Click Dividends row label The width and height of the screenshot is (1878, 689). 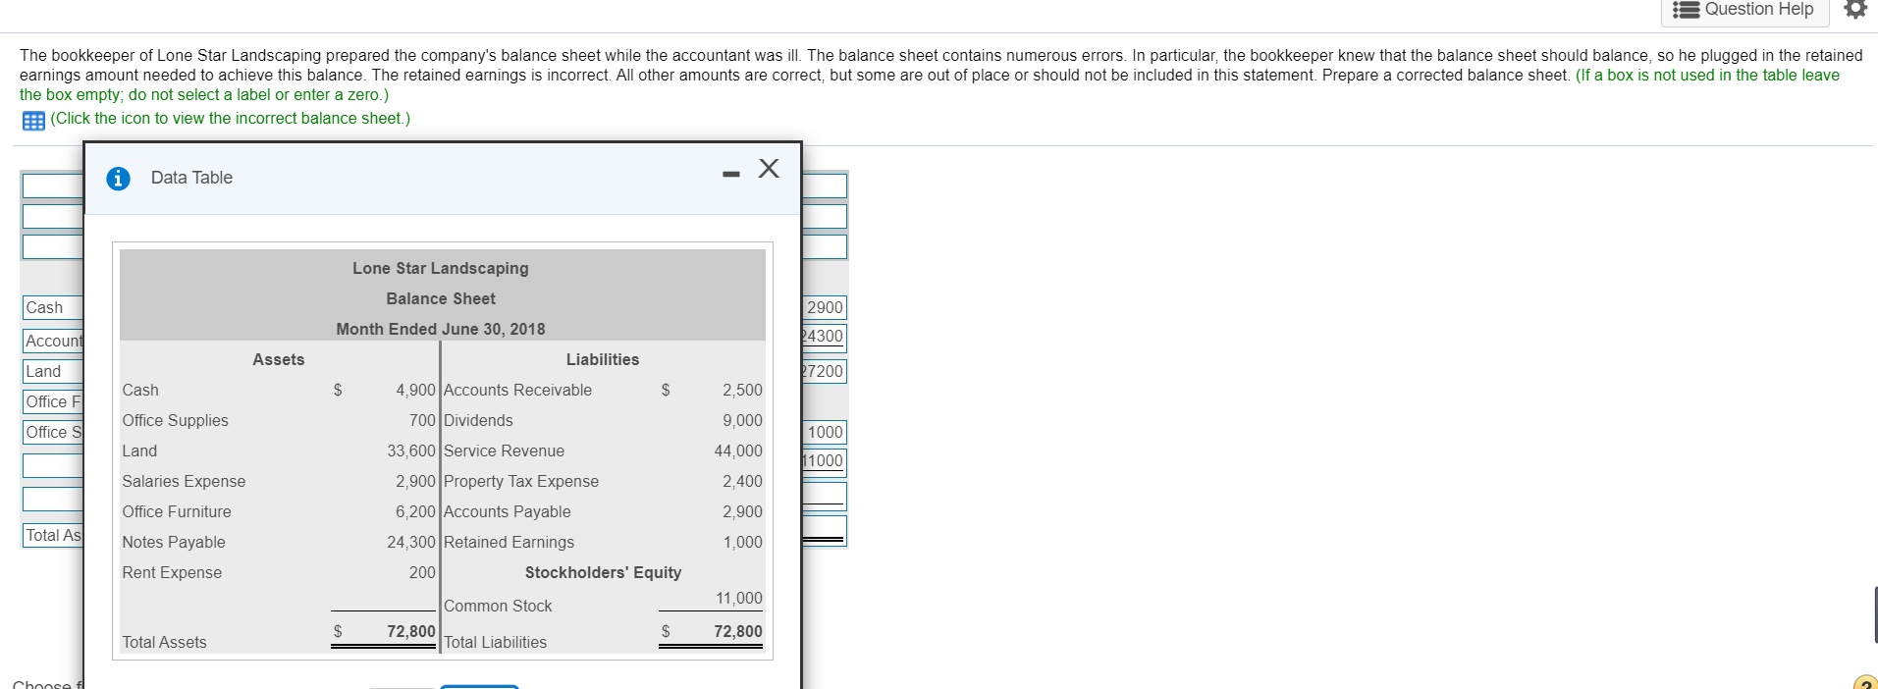click(478, 420)
